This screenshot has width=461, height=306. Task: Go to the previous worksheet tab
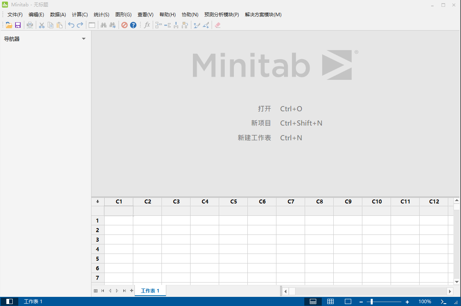tap(110, 291)
